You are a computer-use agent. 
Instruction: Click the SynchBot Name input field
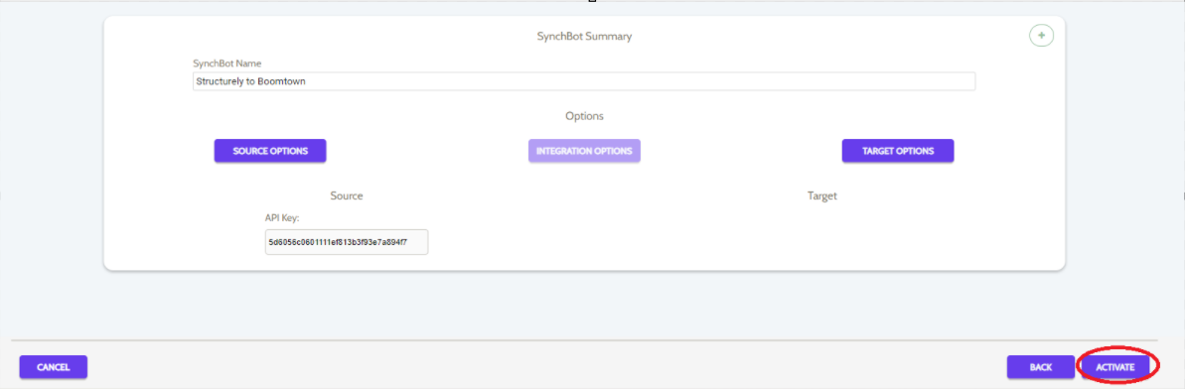[x=583, y=80]
